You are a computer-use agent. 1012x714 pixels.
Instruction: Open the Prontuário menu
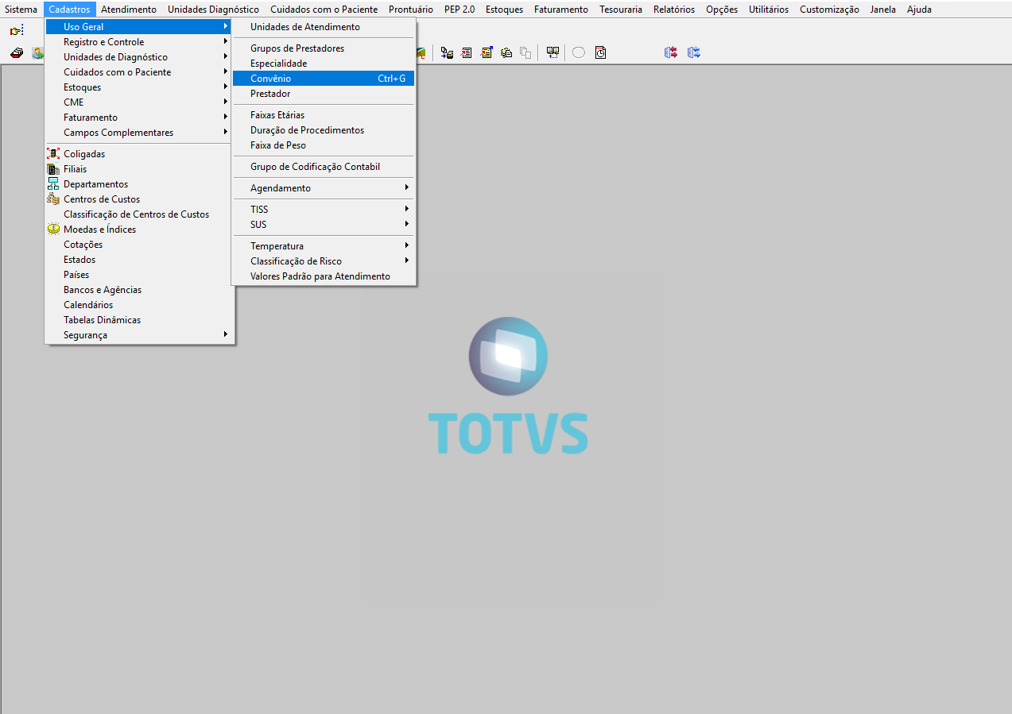pos(411,10)
